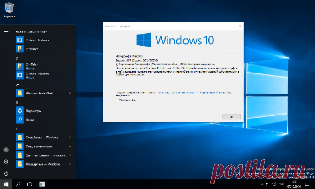Image resolution: width=315 pixels, height=189 pixels.
Task: Open the volume tray icon
Action: pyautogui.click(x=274, y=184)
